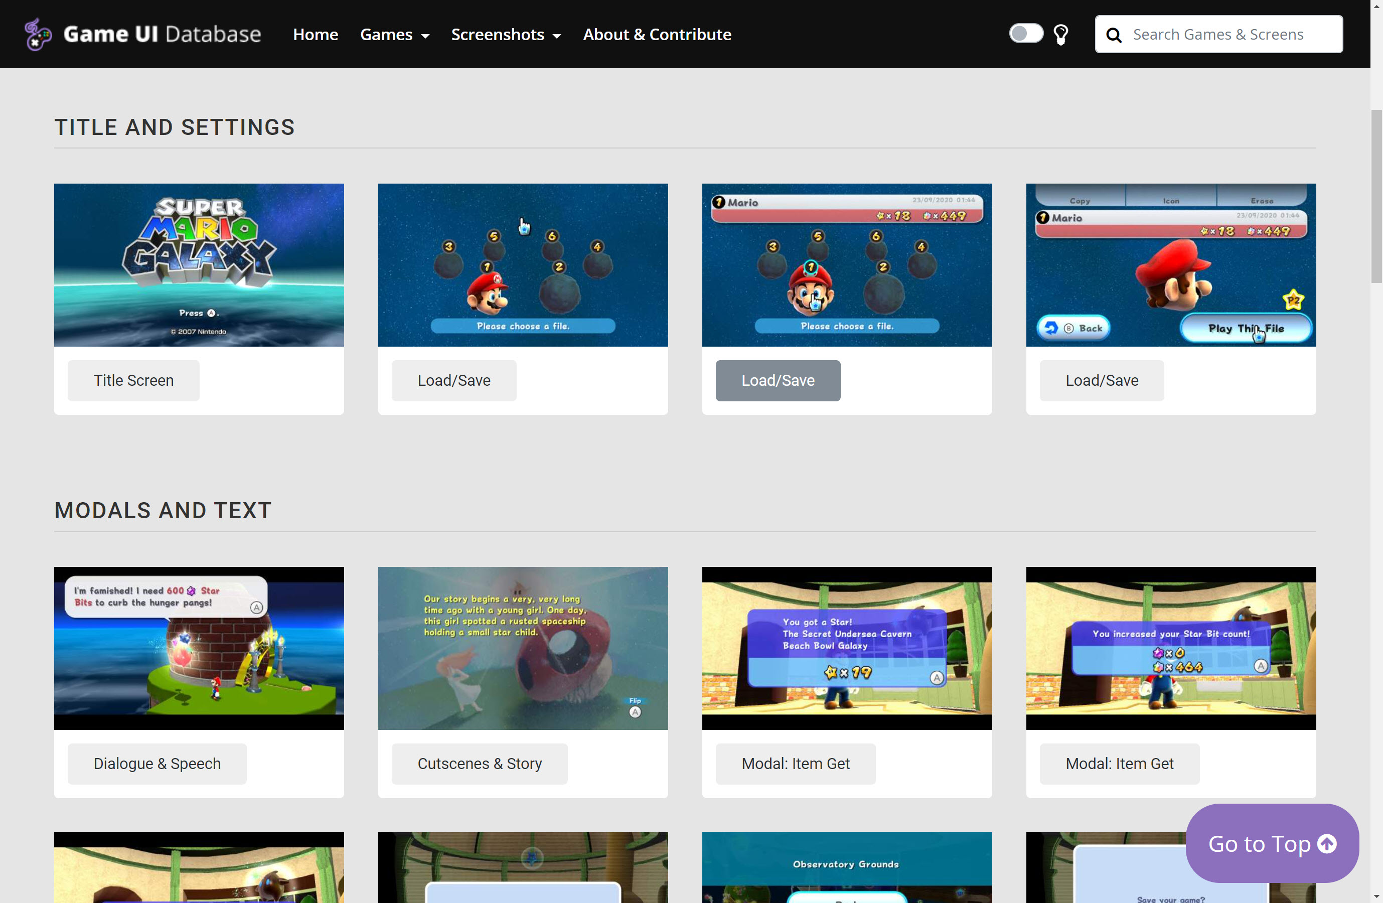Screen dimensions: 1383x903
Task: Open the Play This File screenshot thumbnail
Action: 1170,265
